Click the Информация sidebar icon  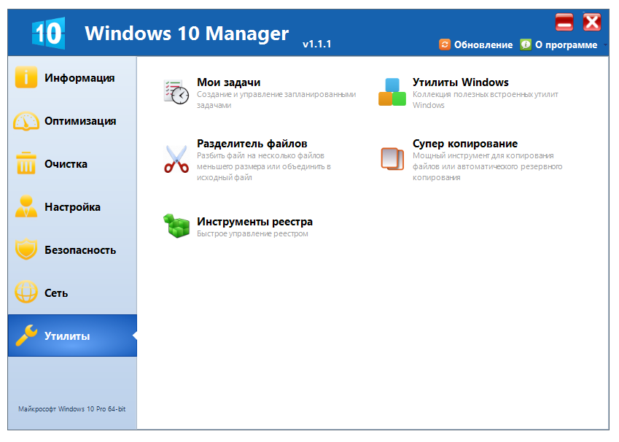point(26,77)
